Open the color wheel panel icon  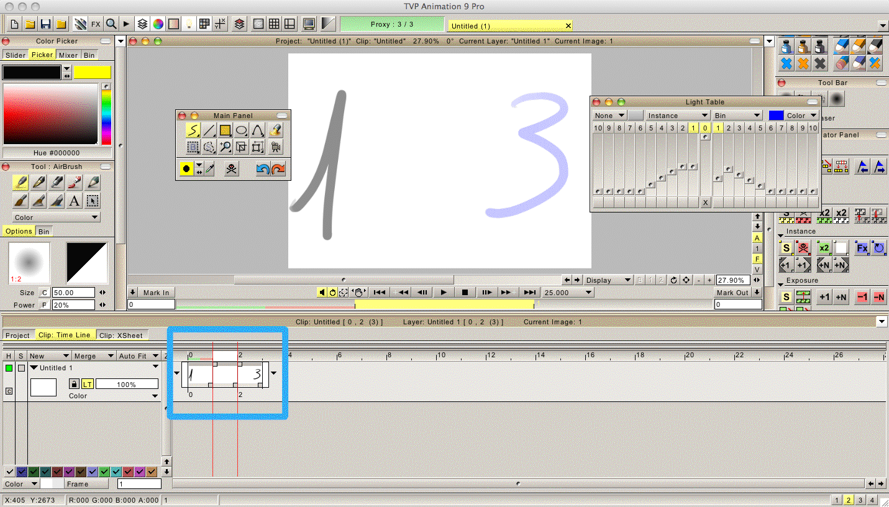point(158,24)
